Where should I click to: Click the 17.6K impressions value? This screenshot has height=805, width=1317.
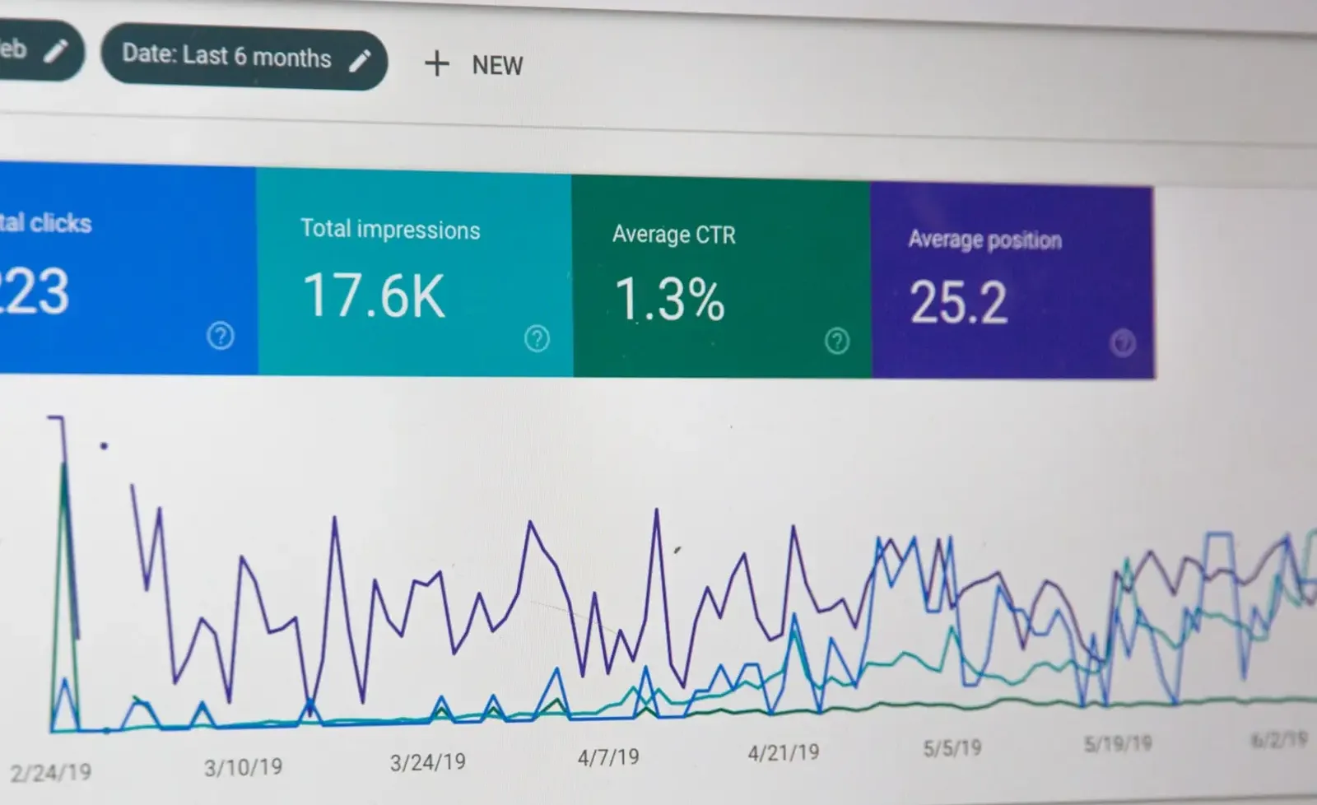374,295
